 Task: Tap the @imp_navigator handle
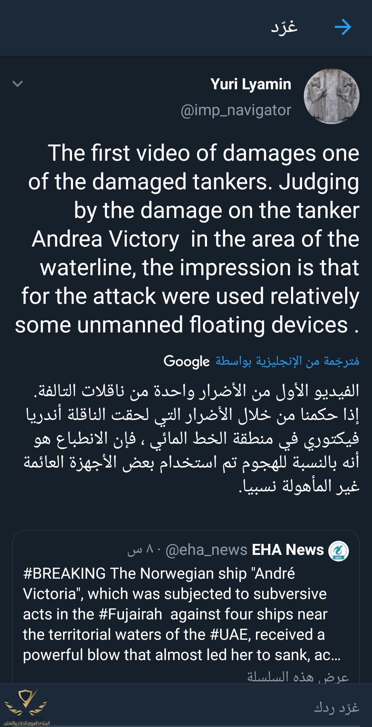pyautogui.click(x=236, y=110)
